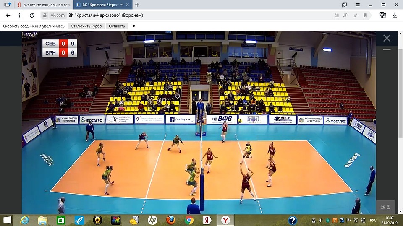The width and height of the screenshot is (403, 226).
Task: Switch to the вконтакте социальная сеть tab
Action: 43,5
